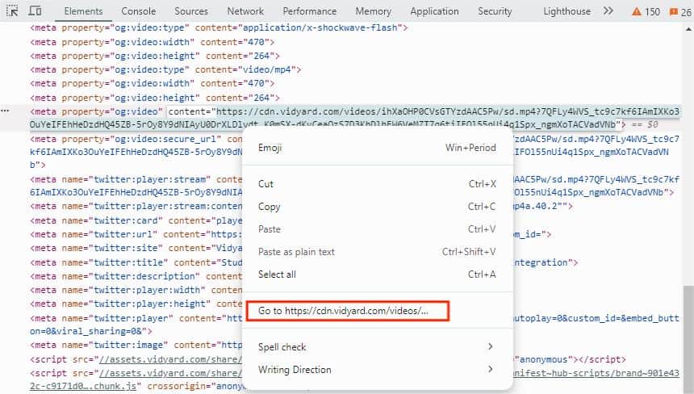Select Cut in the context menu
Image resolution: width=694 pixels, height=394 pixels.
378,184
